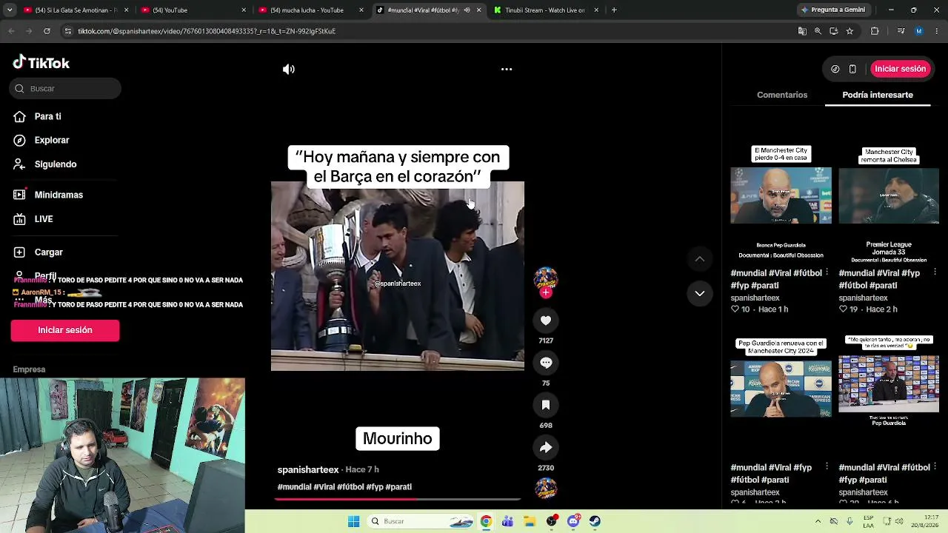Open the Chrome profile avatar M

918,31
